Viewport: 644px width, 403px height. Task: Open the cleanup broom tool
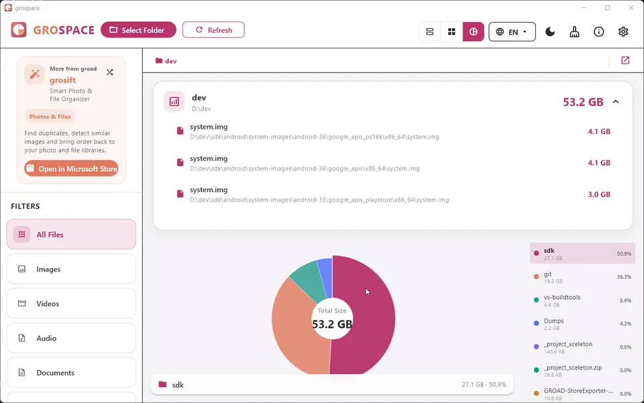point(574,32)
